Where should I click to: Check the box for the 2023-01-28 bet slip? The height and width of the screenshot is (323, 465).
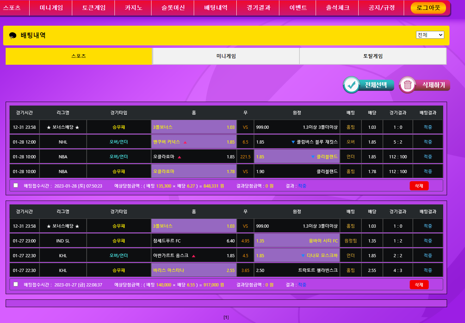coord(15,185)
